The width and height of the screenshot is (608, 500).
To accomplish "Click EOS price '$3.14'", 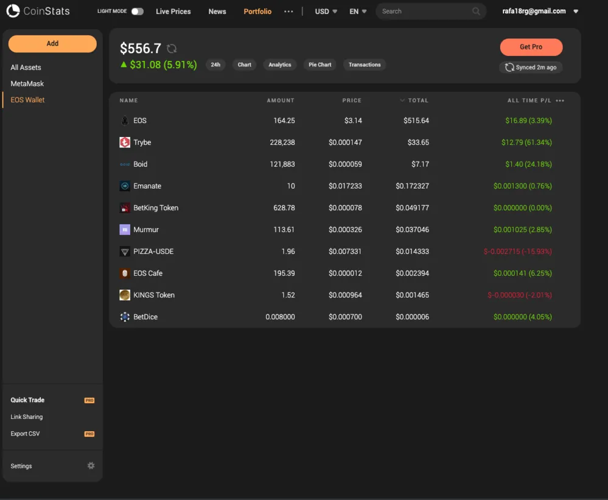I will click(x=353, y=121).
